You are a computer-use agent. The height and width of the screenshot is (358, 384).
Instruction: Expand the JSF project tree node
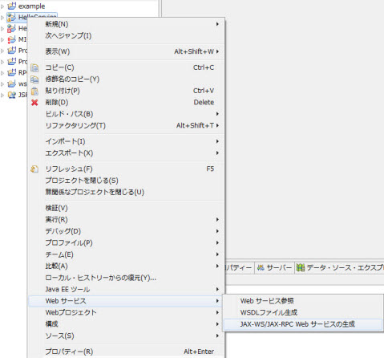(2, 95)
